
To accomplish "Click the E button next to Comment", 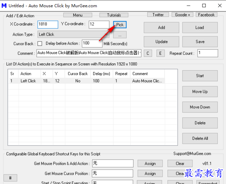I will [x=161, y=53].
